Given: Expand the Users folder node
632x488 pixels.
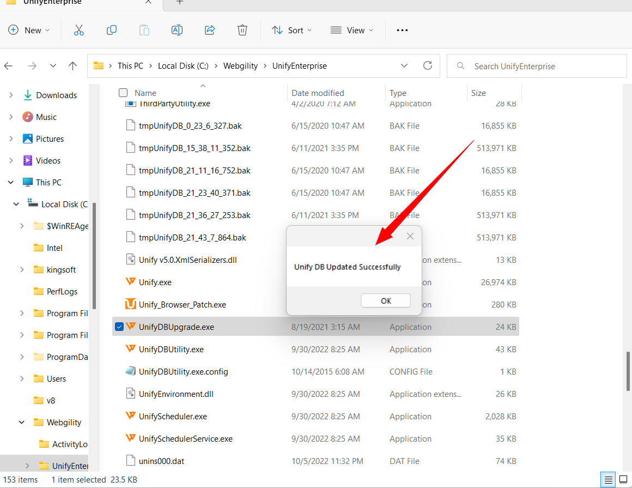Looking at the screenshot, I should 22,379.
